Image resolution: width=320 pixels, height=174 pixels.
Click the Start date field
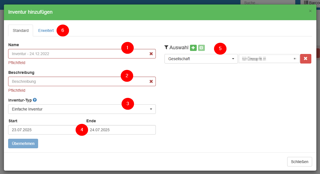42,130
